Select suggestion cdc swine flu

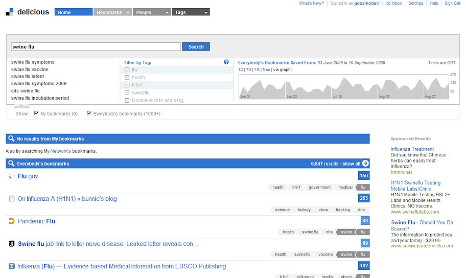26,90
